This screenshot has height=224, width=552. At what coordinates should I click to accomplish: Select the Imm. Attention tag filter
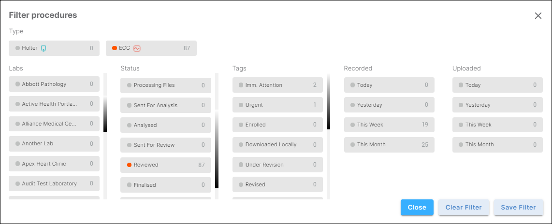click(x=277, y=85)
